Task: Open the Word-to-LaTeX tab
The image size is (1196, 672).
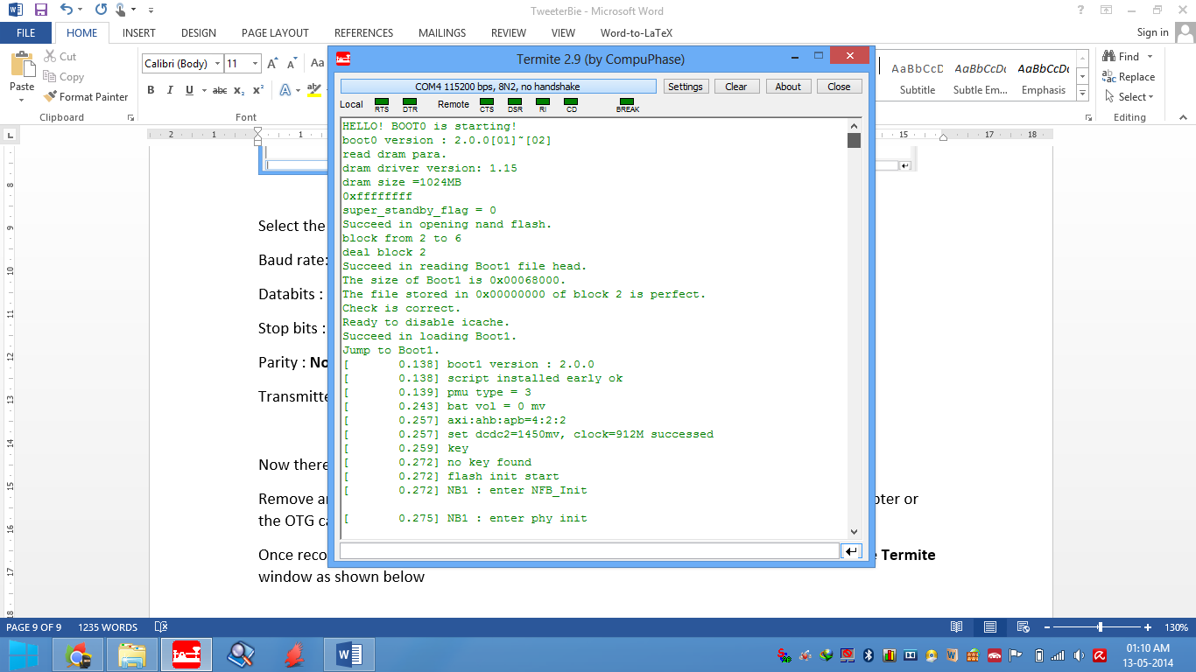Action: (637, 32)
